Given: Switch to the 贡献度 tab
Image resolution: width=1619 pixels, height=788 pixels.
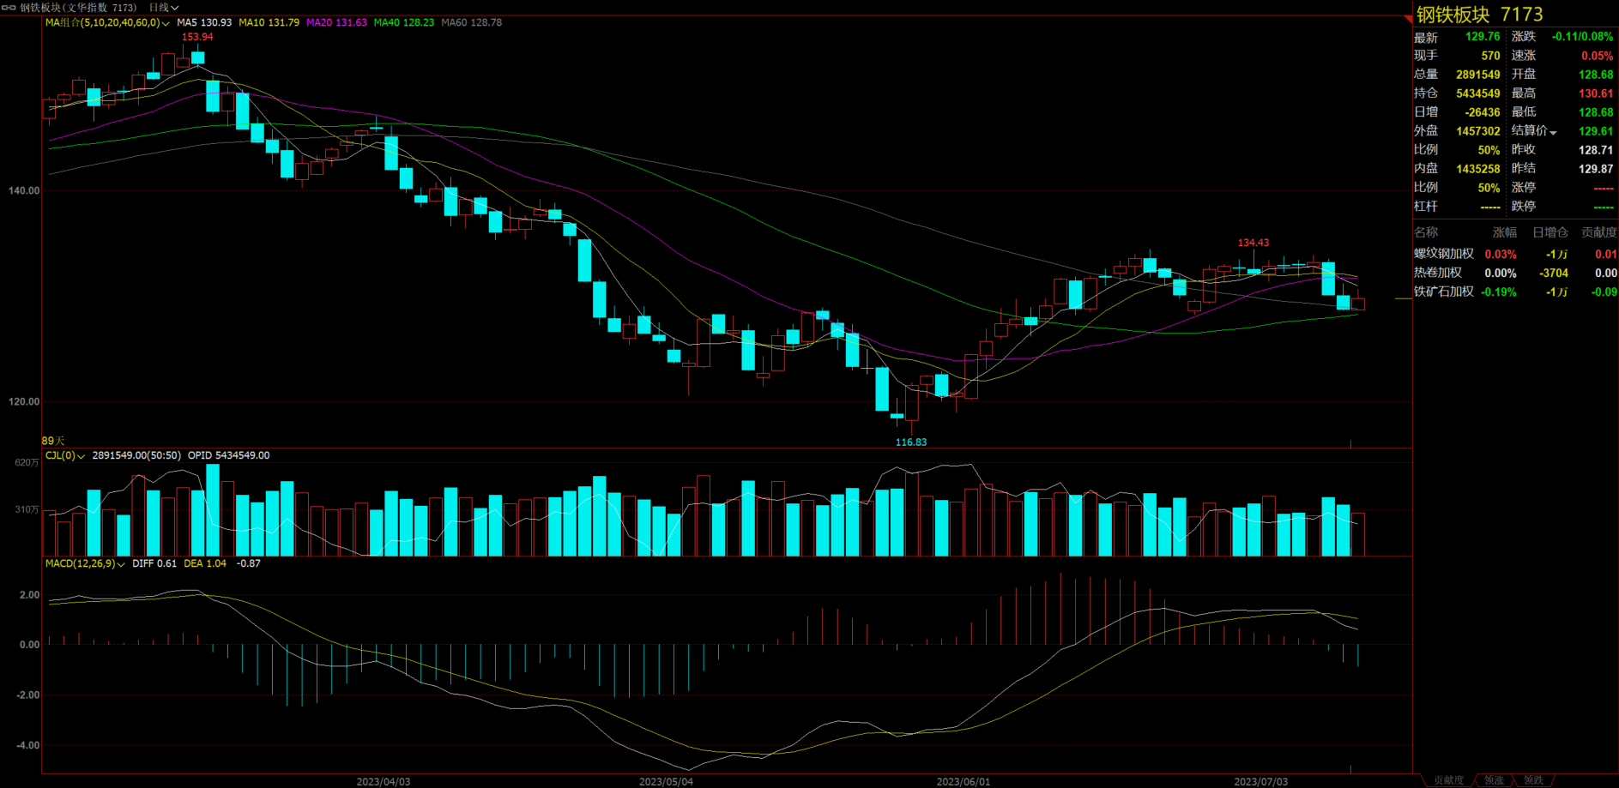Looking at the screenshot, I should 1448,780.
